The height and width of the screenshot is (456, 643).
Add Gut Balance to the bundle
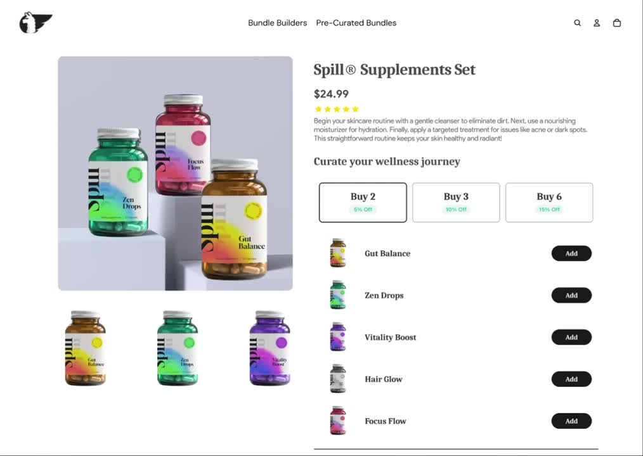coord(571,253)
